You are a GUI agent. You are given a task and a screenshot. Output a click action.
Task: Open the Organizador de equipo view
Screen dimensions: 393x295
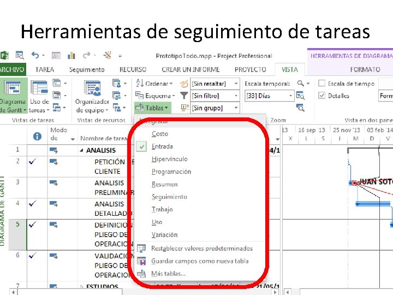point(92,96)
